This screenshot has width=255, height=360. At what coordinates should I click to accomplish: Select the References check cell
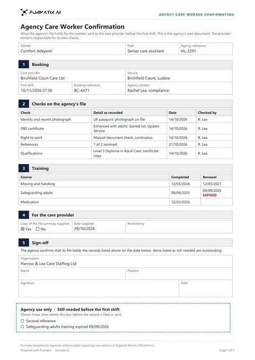55,144
